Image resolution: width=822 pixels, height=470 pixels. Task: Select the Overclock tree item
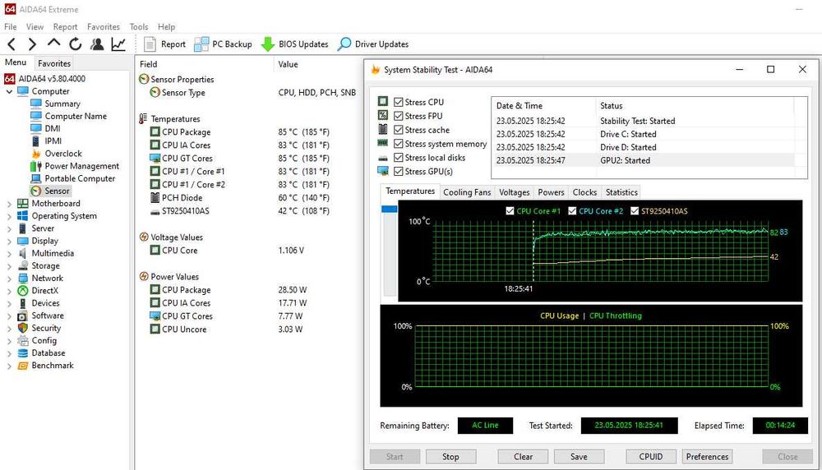pos(63,154)
